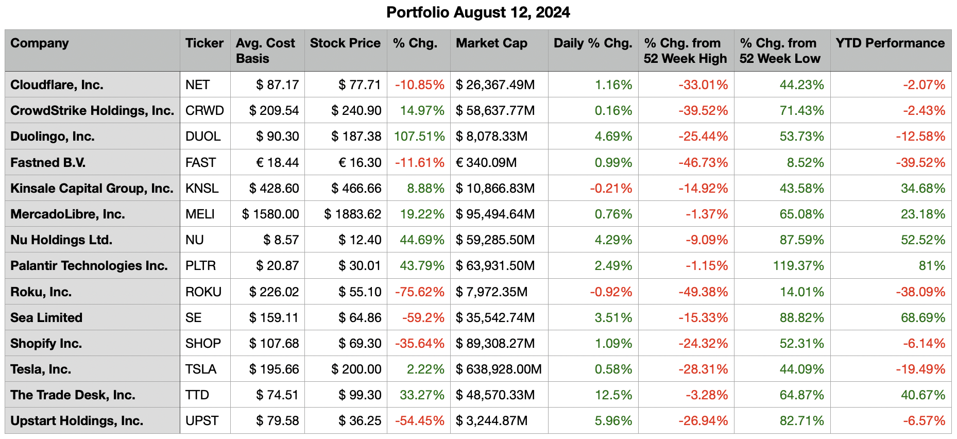Select Nu Holdings YTD value 52.52%
This screenshot has width=957, height=439.
point(923,240)
